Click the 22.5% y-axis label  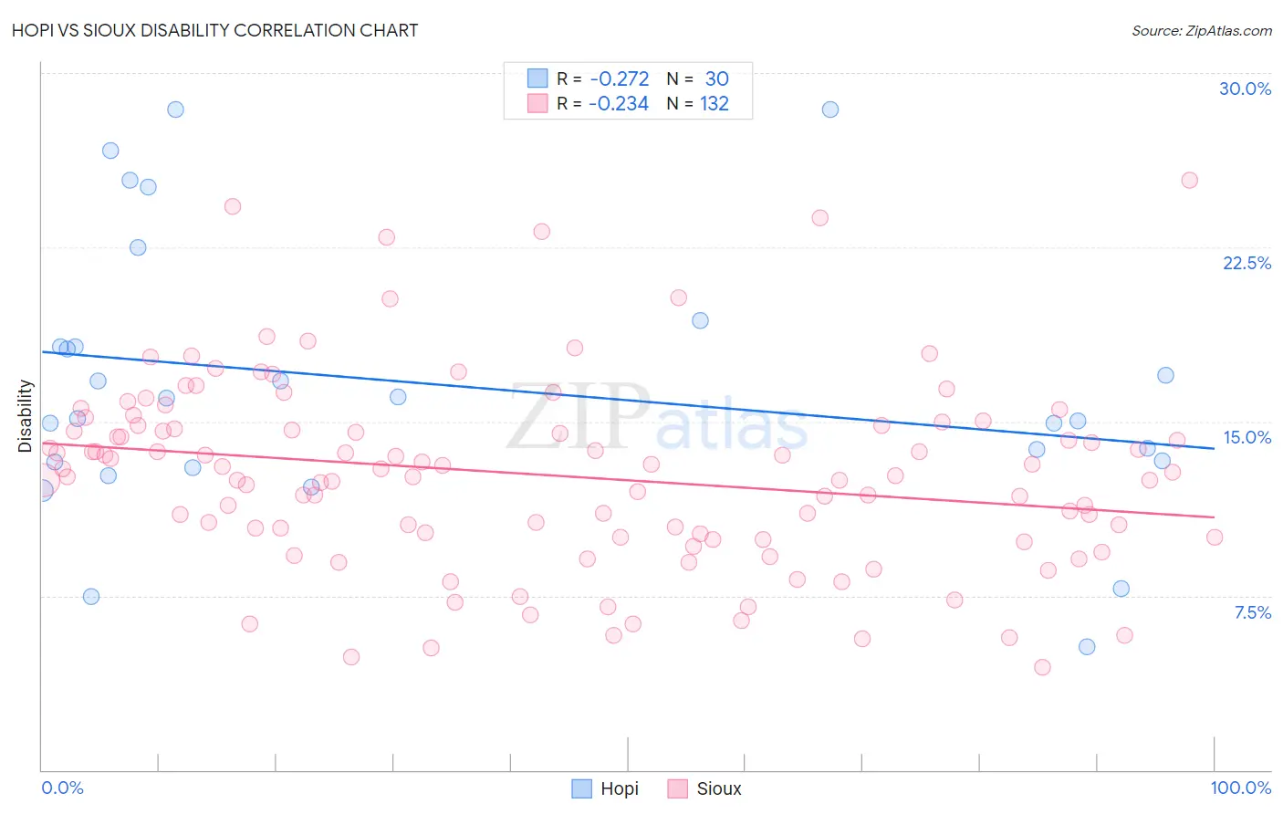pos(1246,263)
